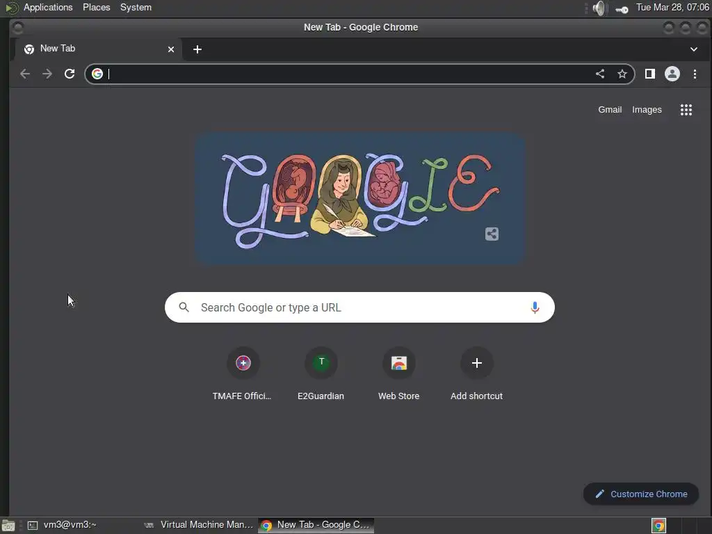Click the Chrome icon in bottom right panel

tap(658, 526)
